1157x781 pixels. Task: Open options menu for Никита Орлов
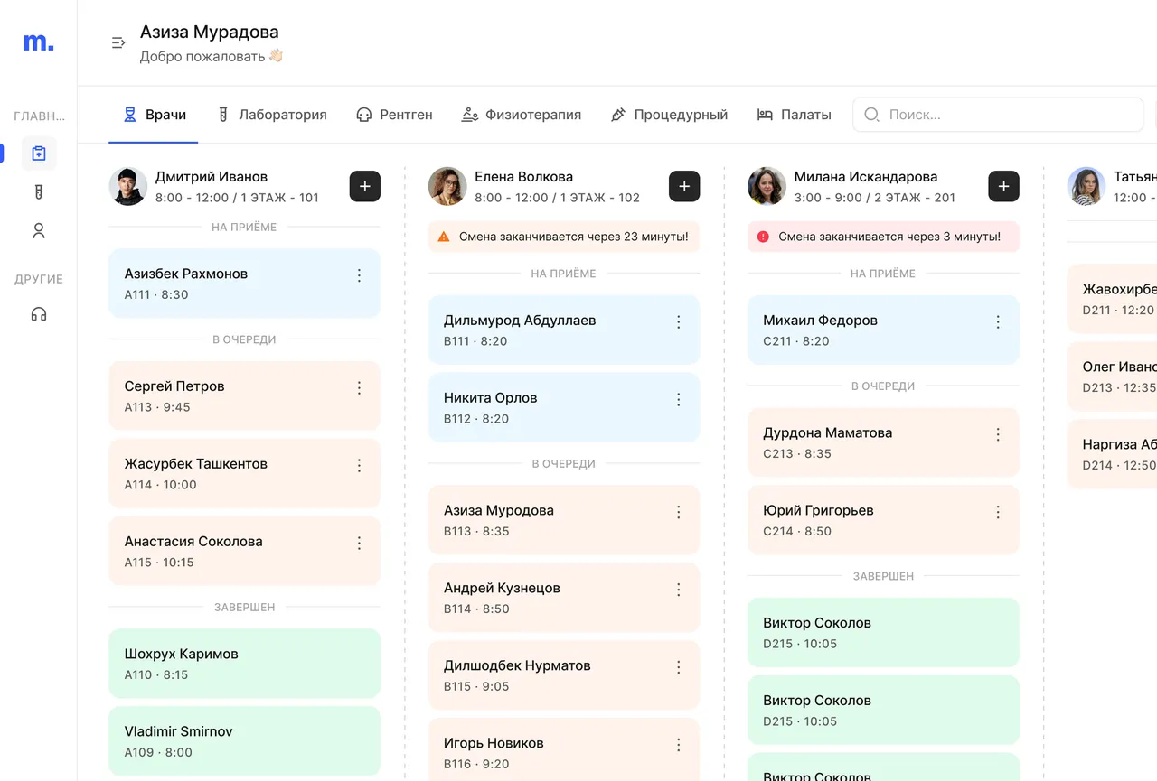(679, 399)
